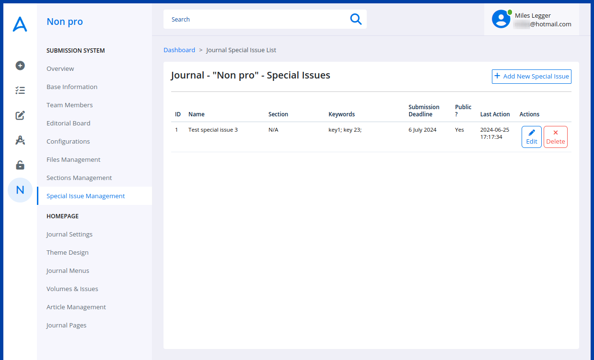The image size is (594, 360).
Task: Select Editorial Board in sidebar
Action: tap(68, 123)
